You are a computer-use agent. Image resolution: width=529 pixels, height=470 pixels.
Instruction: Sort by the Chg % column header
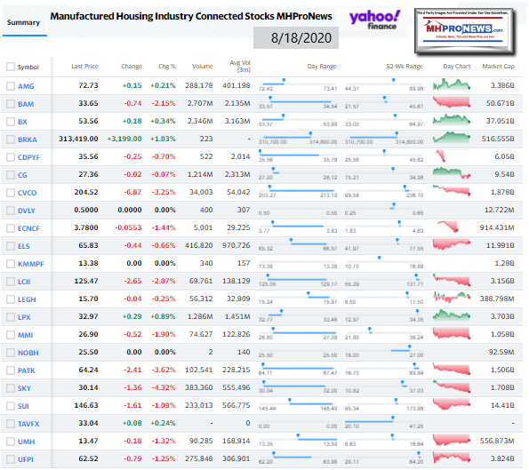click(x=167, y=67)
